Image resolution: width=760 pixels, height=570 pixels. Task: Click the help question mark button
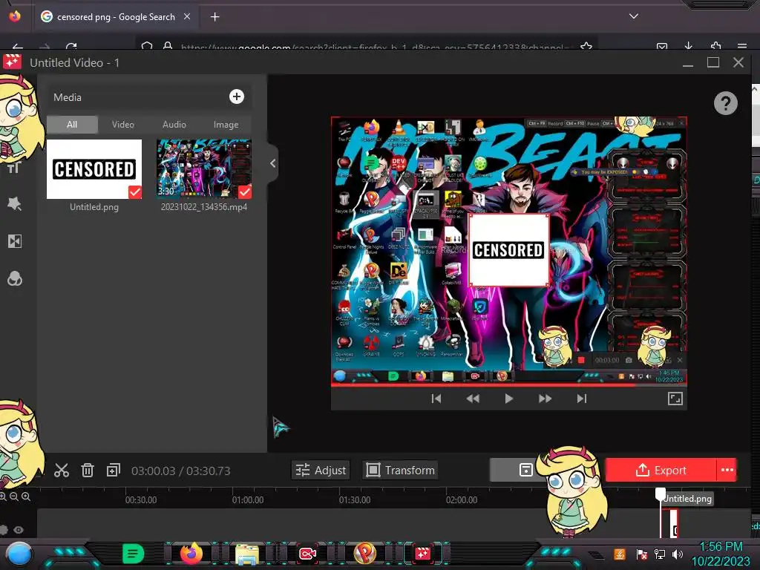tap(726, 102)
